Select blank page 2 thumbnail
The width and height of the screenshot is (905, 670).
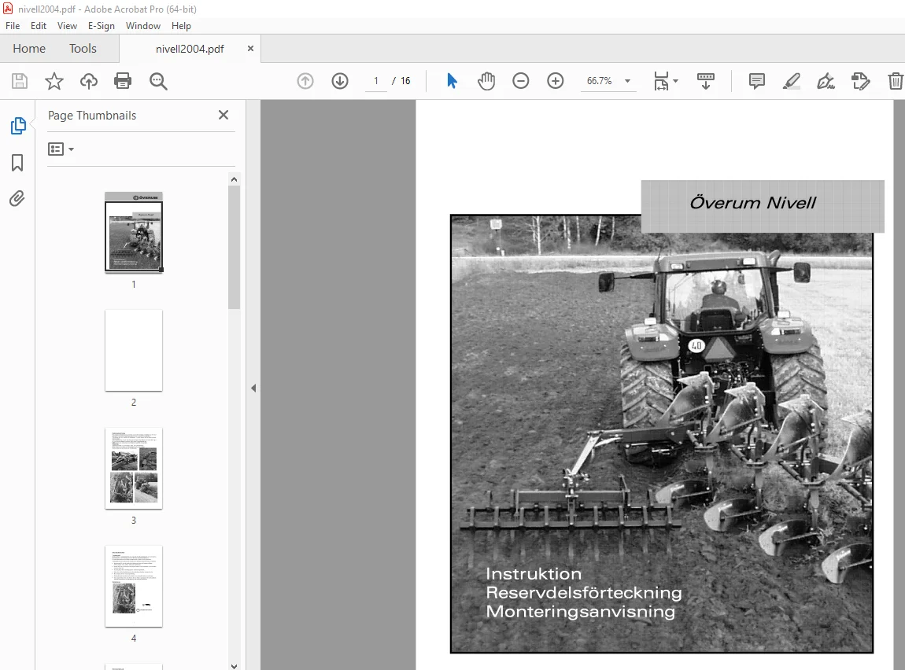(134, 350)
